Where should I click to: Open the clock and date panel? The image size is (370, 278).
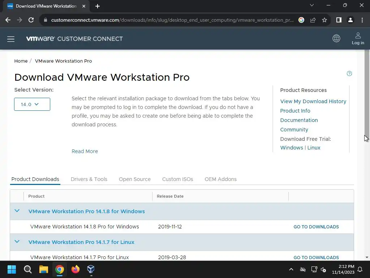click(343, 269)
